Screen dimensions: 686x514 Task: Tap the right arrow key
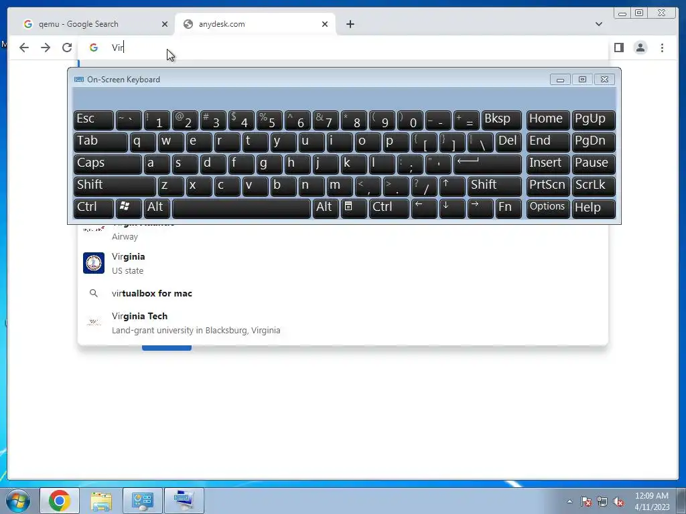pos(480,208)
